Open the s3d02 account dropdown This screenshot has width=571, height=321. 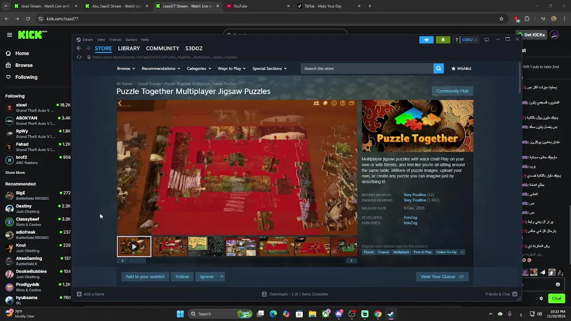pyautogui.click(x=469, y=40)
